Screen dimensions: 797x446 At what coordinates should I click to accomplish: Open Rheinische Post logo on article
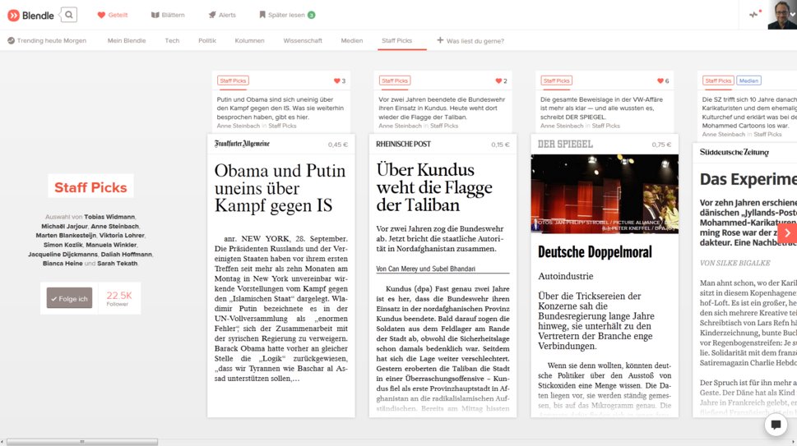pyautogui.click(x=403, y=144)
